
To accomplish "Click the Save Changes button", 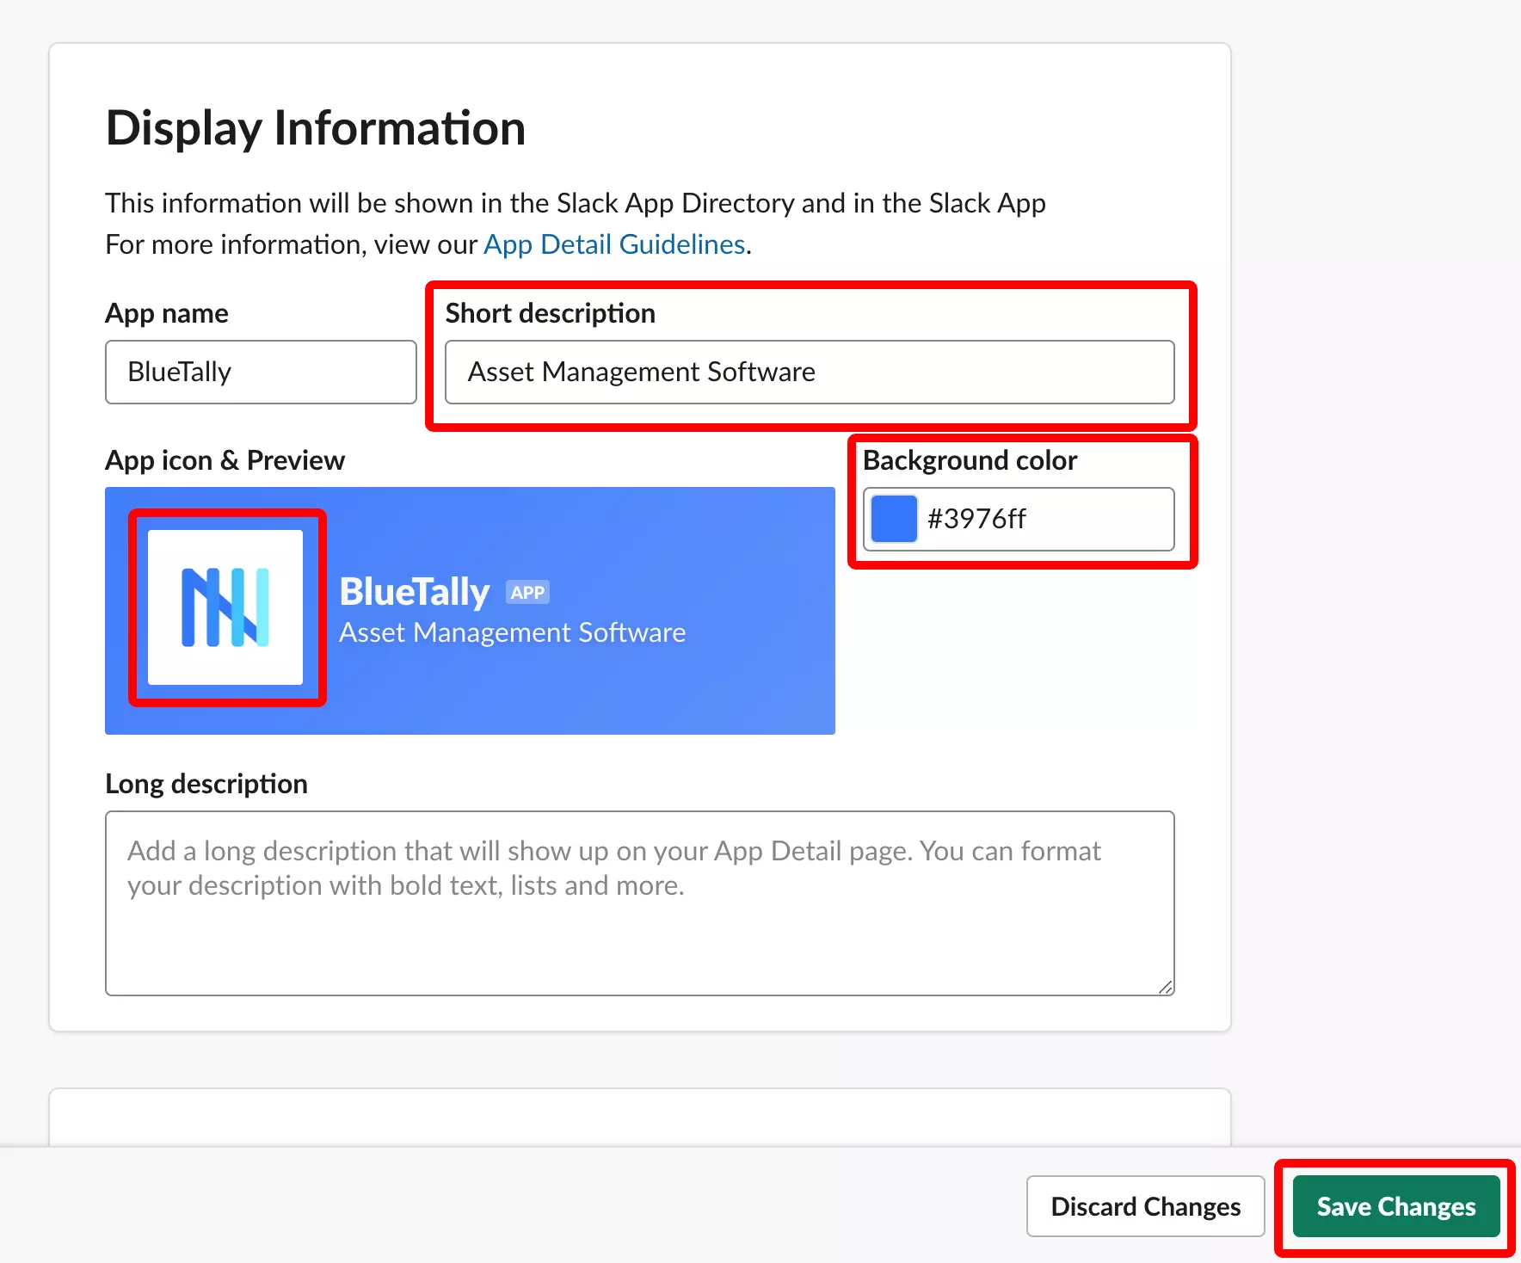I will click(x=1396, y=1206).
